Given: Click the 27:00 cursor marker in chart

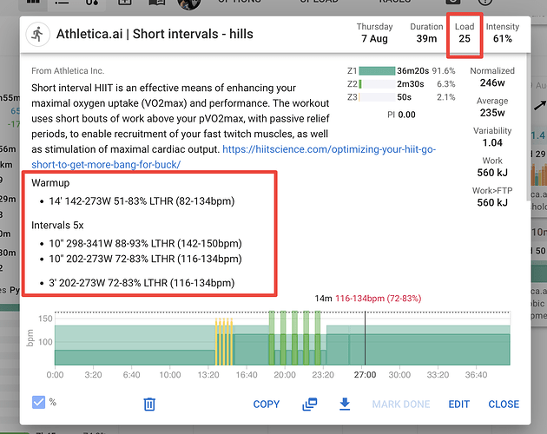Looking at the screenshot, I should pos(366,339).
